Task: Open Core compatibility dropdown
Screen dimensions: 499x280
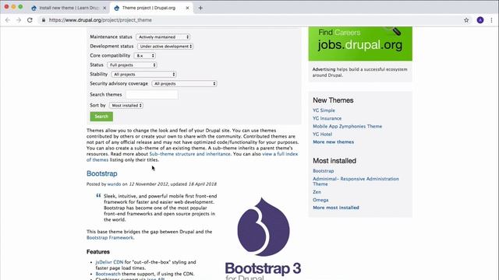Action: point(145,55)
